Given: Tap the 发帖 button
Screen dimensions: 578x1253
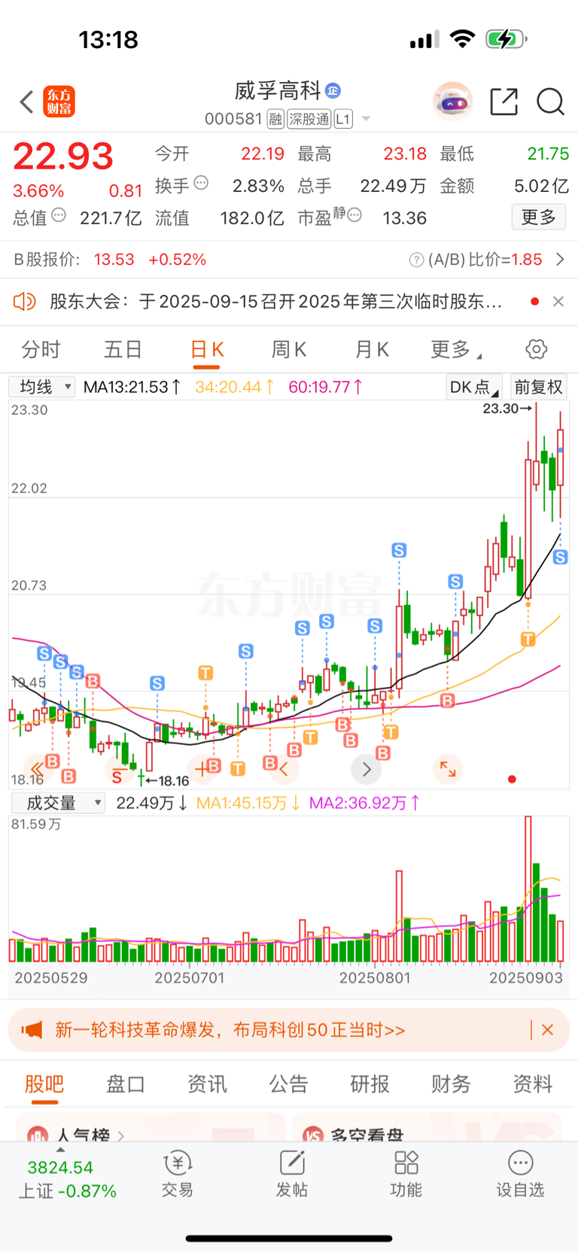Looking at the screenshot, I should 292,1174.
